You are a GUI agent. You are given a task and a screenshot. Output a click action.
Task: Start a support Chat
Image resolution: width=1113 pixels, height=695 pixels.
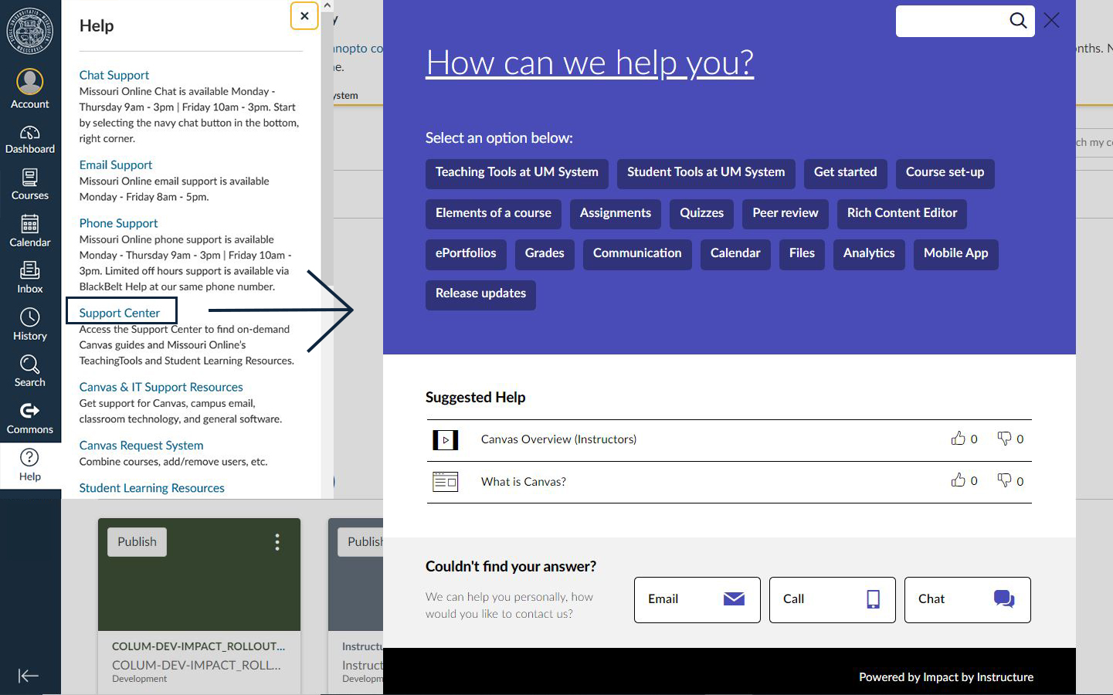click(x=968, y=600)
